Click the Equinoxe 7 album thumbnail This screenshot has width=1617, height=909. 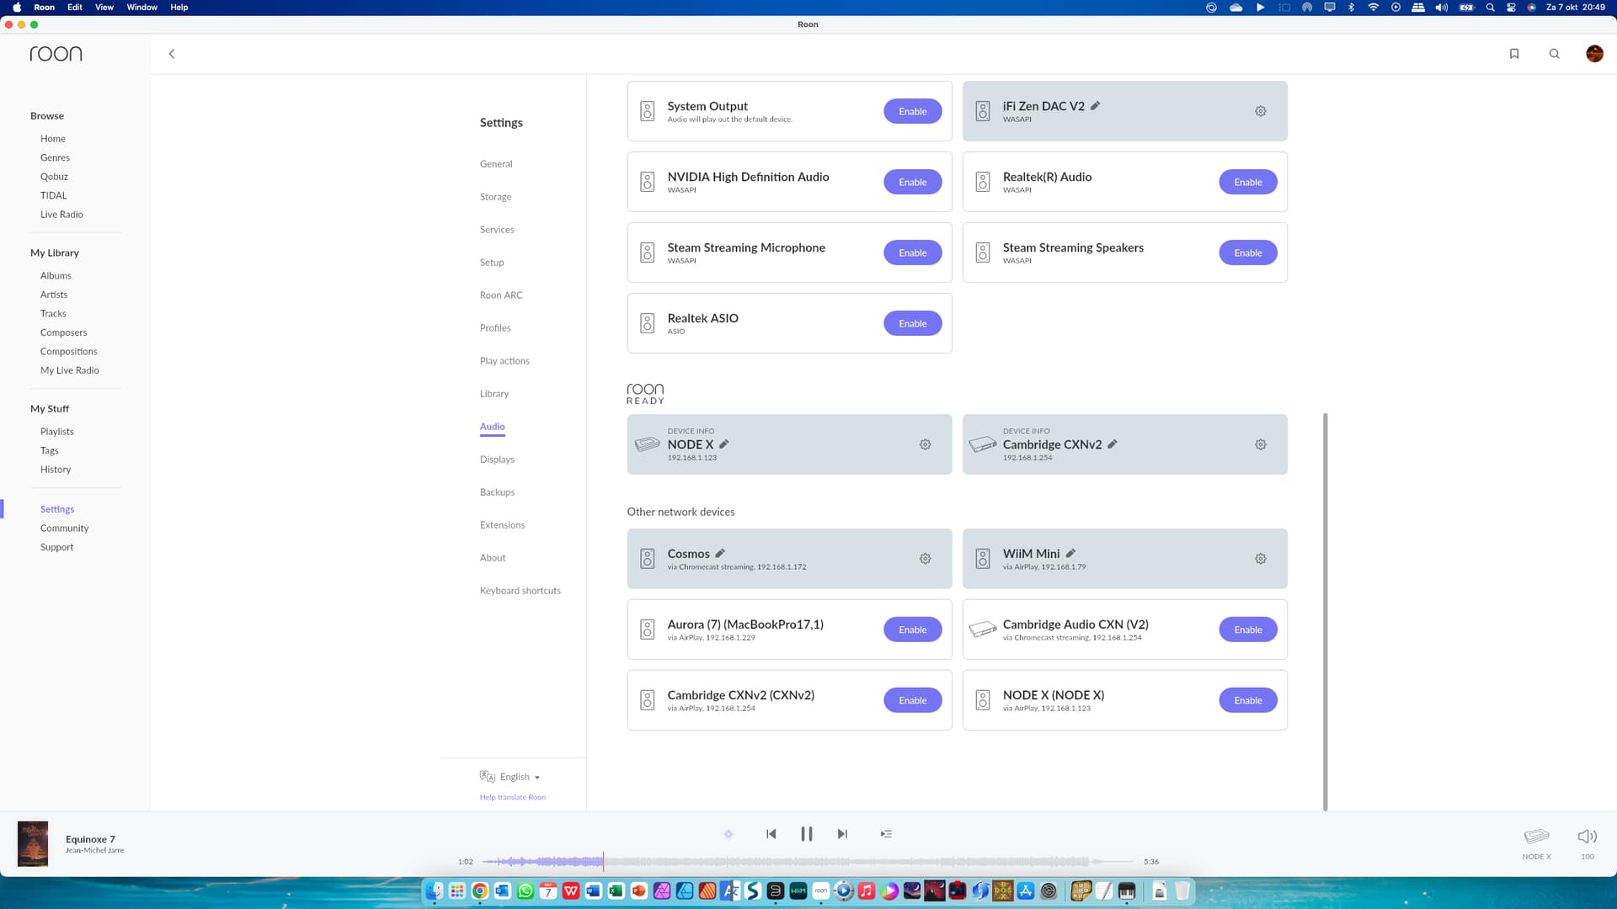[x=33, y=843]
